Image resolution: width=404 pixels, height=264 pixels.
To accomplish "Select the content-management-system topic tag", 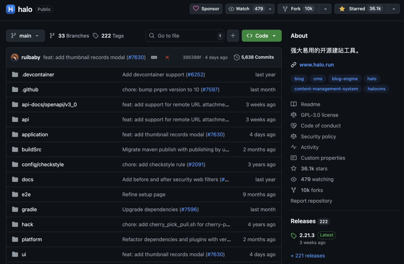I will tap(326, 89).
